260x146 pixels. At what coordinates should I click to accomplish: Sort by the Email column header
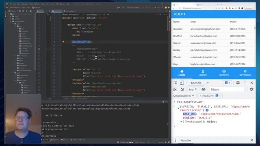[x=208, y=22]
